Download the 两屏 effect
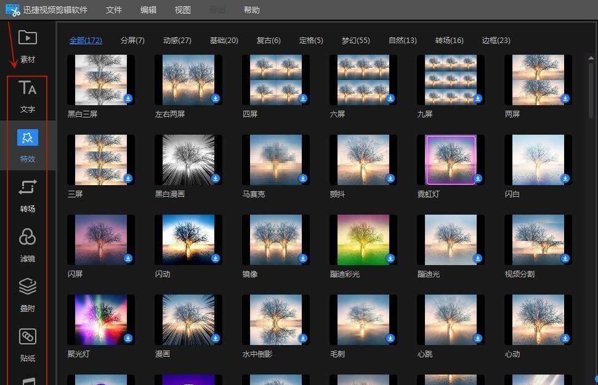598x385 pixels. pyautogui.click(x=565, y=98)
